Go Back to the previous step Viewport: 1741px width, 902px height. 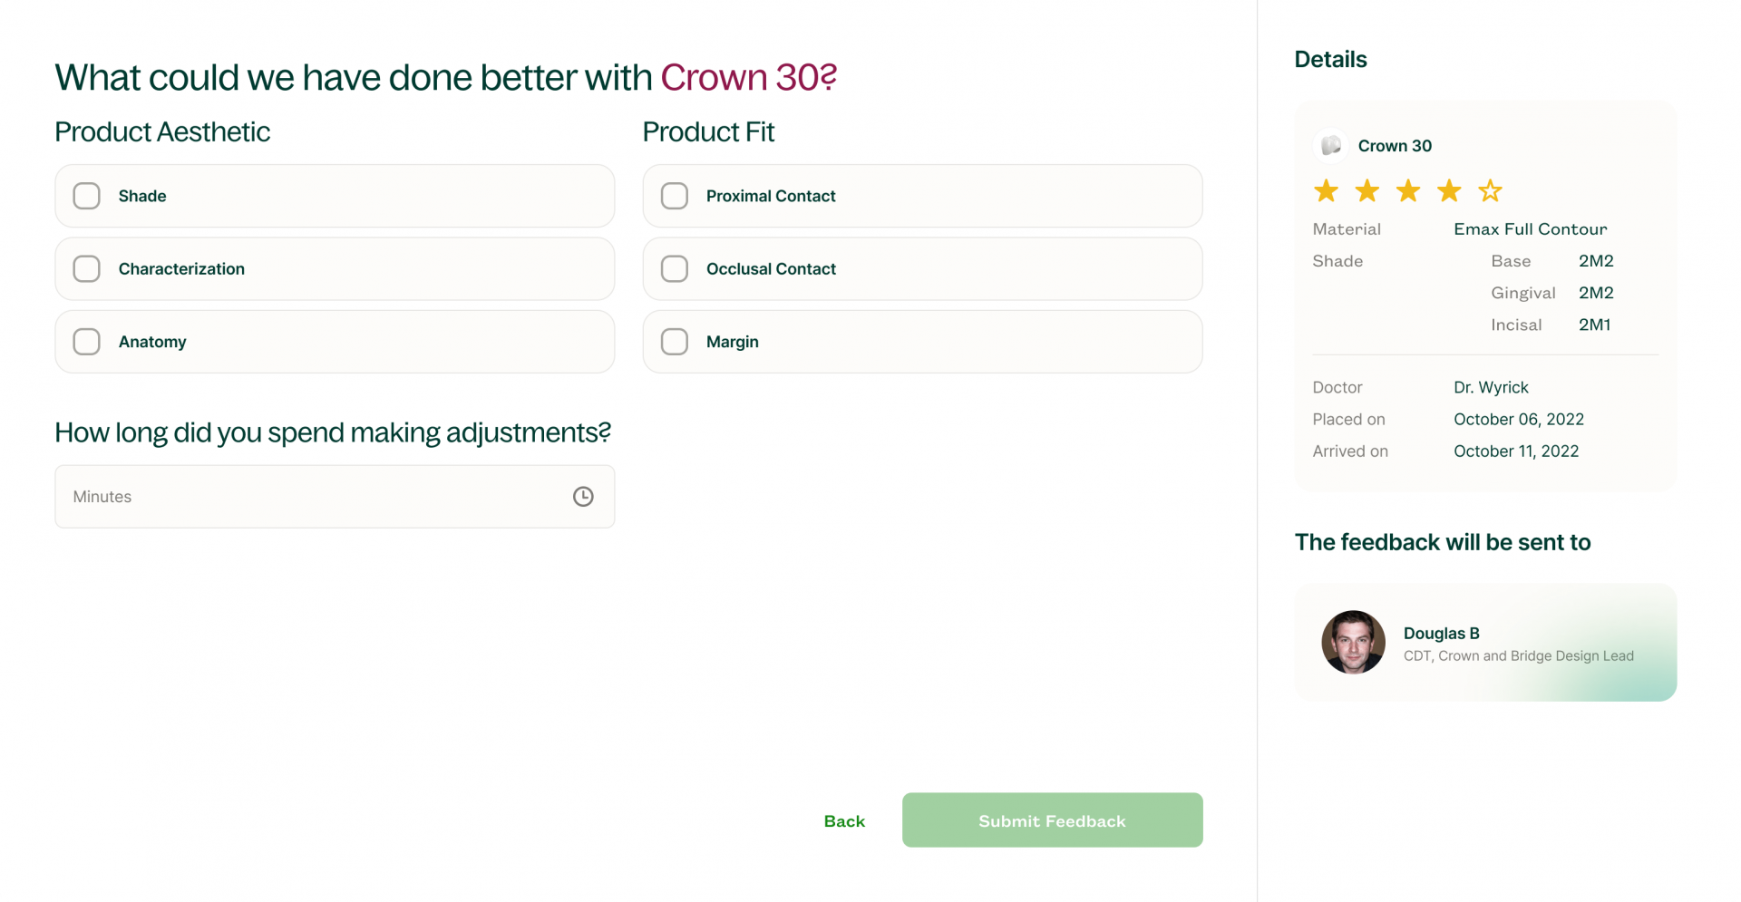pyautogui.click(x=844, y=821)
